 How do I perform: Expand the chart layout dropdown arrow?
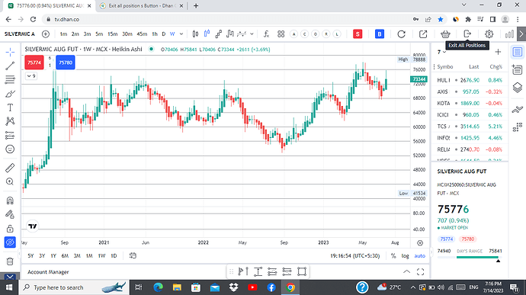click(252, 34)
